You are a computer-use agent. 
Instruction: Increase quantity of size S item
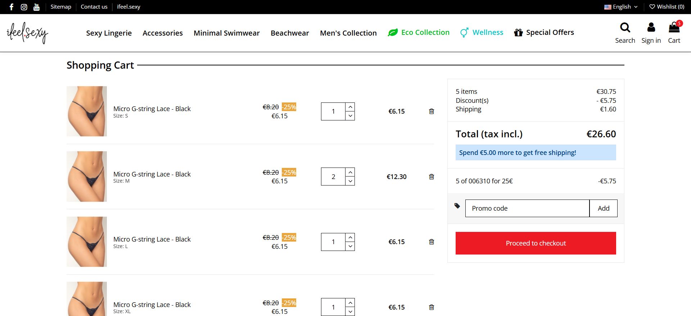[350, 107]
